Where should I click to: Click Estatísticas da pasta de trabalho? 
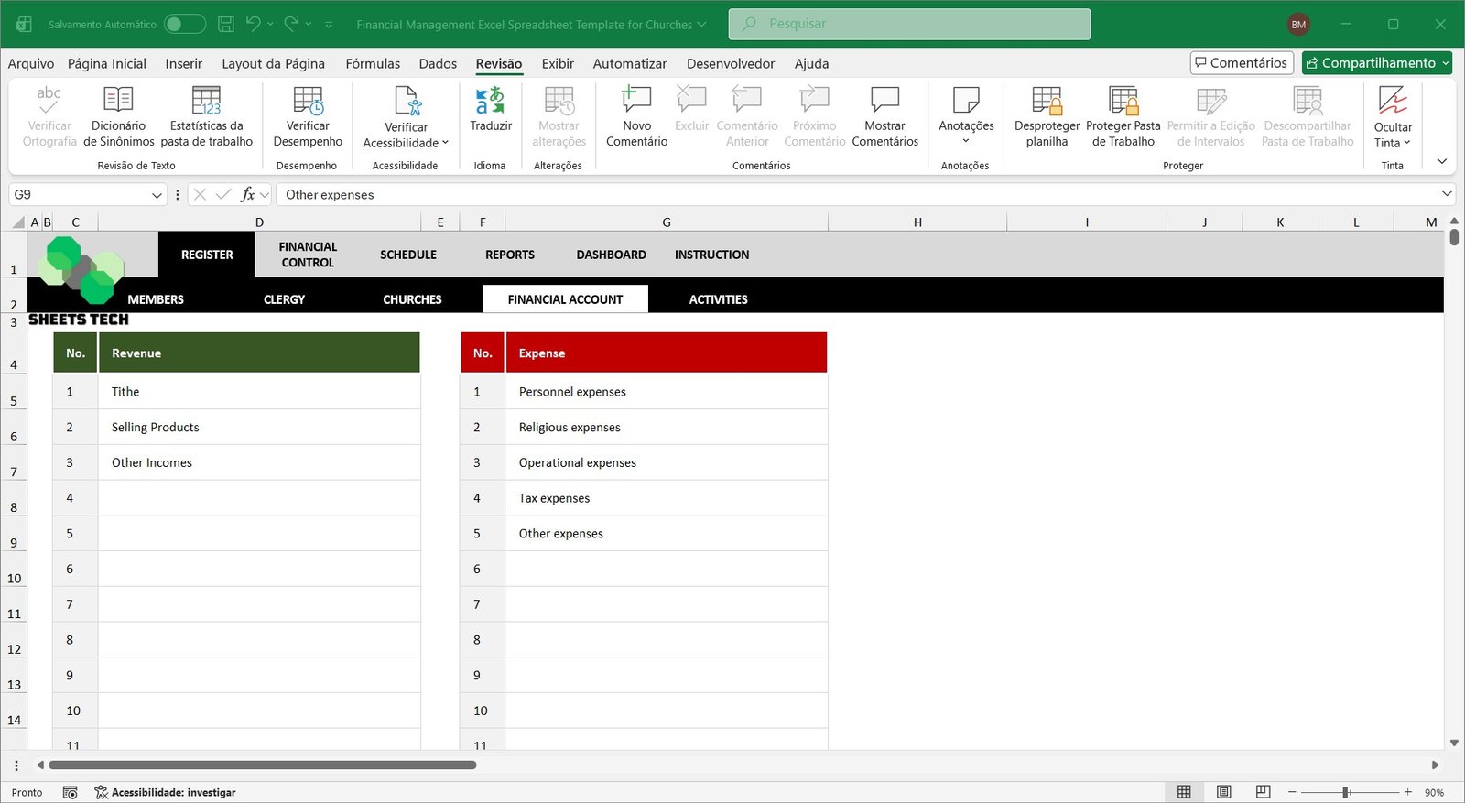[206, 101]
